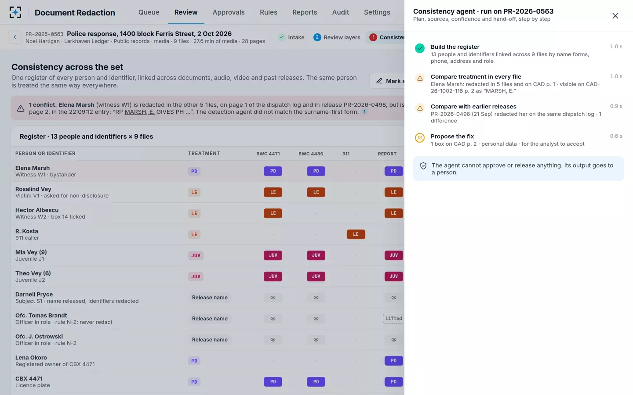The height and width of the screenshot is (395, 633).
Task: Open citation badge 1 in the conflict banner
Action: [x=364, y=112]
